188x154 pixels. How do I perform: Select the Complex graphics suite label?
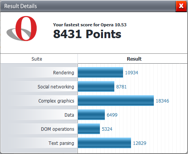pos(56,101)
